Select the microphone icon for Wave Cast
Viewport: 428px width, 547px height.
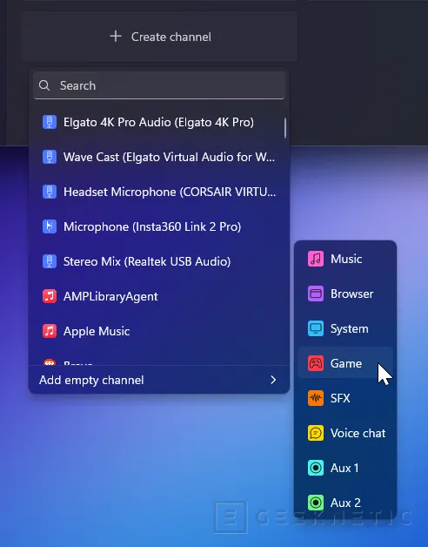50,157
